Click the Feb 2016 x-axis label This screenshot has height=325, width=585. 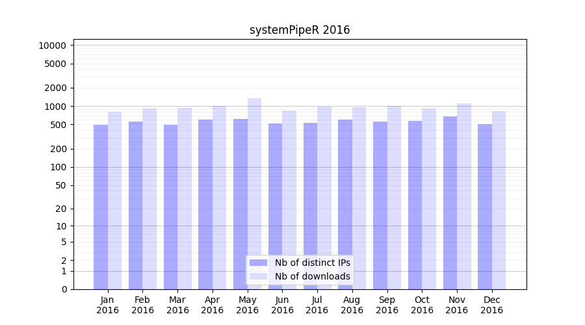pyautogui.click(x=142, y=305)
